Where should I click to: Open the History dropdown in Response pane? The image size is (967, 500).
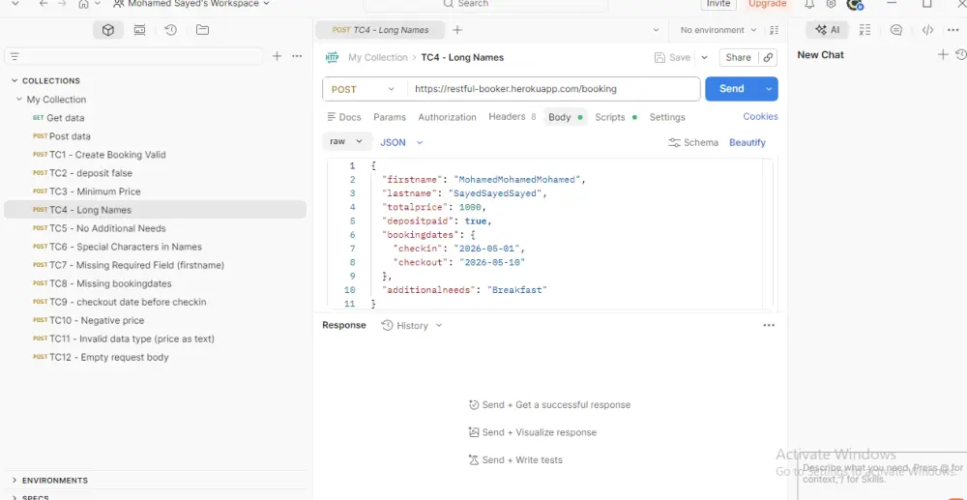[x=411, y=325]
